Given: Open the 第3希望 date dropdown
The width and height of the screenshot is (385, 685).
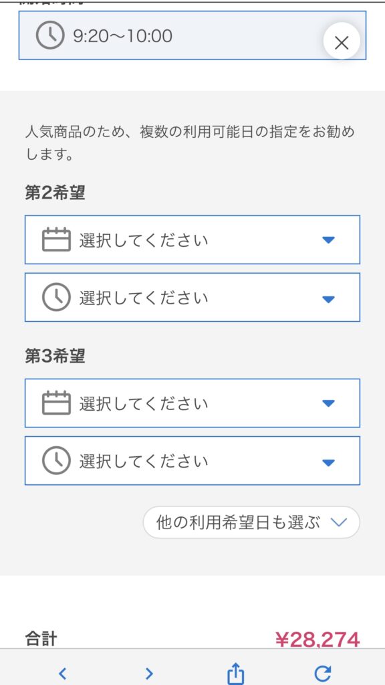Looking at the screenshot, I should click(x=192, y=403).
